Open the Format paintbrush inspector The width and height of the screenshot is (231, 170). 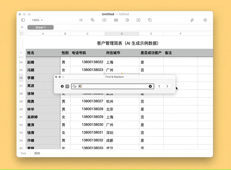click(192, 20)
